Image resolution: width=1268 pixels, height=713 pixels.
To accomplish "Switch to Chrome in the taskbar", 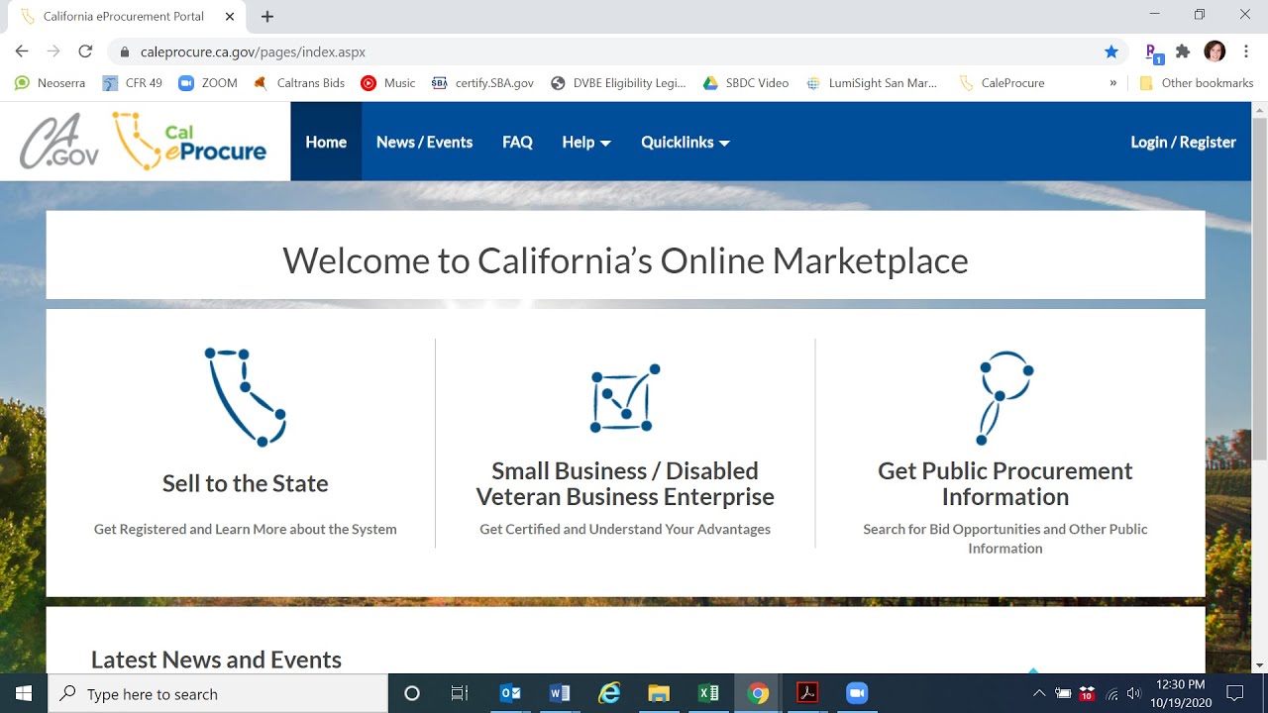I will 758,693.
